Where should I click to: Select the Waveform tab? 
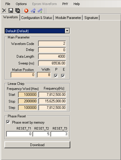pos(11,17)
